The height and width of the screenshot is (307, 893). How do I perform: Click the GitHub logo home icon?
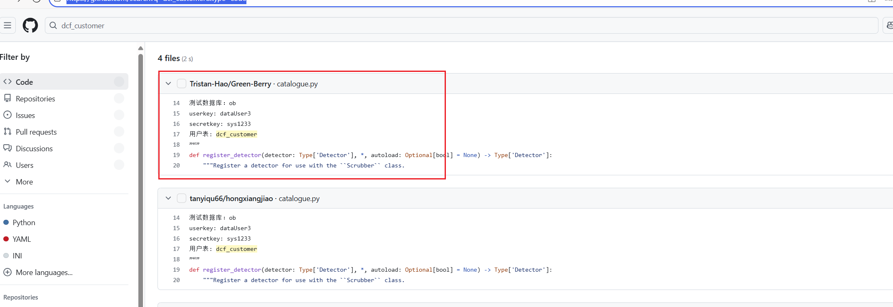point(30,25)
